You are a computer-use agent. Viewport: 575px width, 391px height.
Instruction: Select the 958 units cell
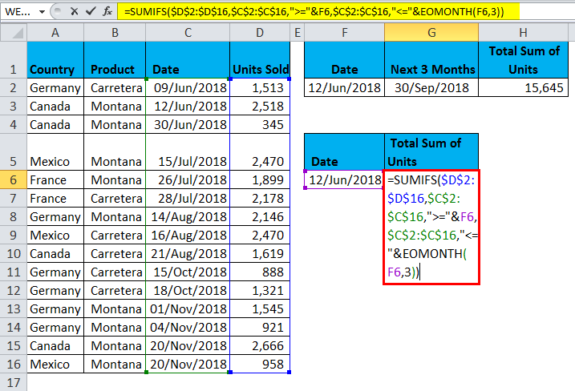point(260,364)
